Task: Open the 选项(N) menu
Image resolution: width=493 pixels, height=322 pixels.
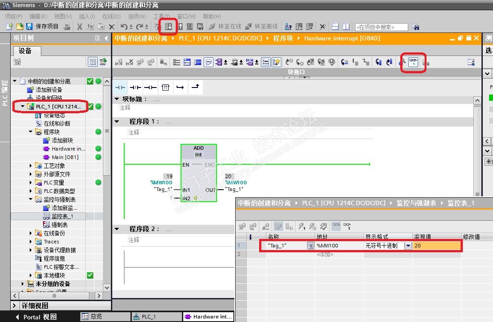Action: (137, 16)
